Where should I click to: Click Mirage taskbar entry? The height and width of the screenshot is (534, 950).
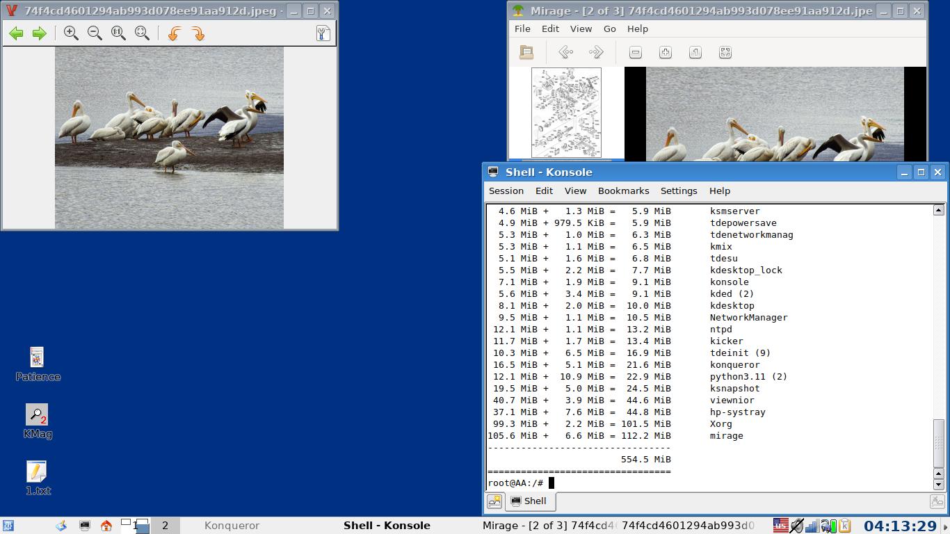click(547, 526)
